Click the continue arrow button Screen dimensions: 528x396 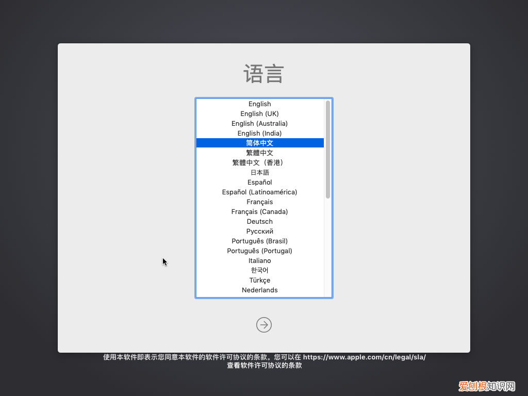tap(264, 325)
